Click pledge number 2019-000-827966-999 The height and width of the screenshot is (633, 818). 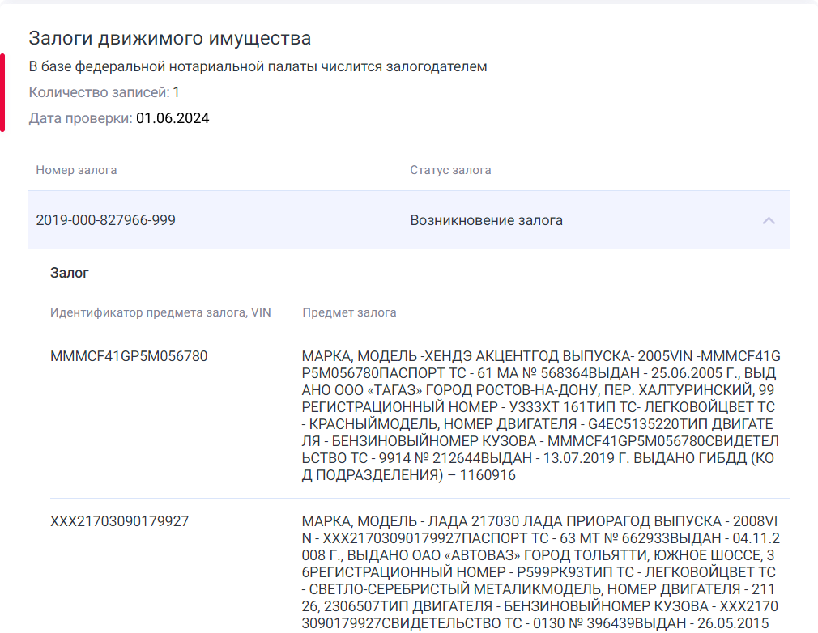[x=105, y=220]
